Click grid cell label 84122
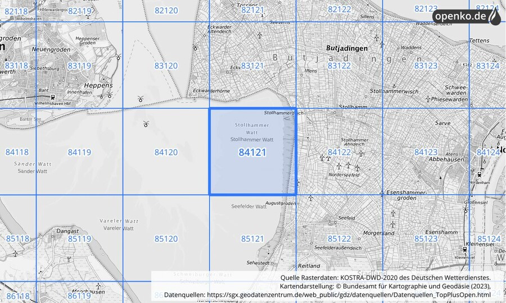The image size is (506, 303). pos(339,152)
